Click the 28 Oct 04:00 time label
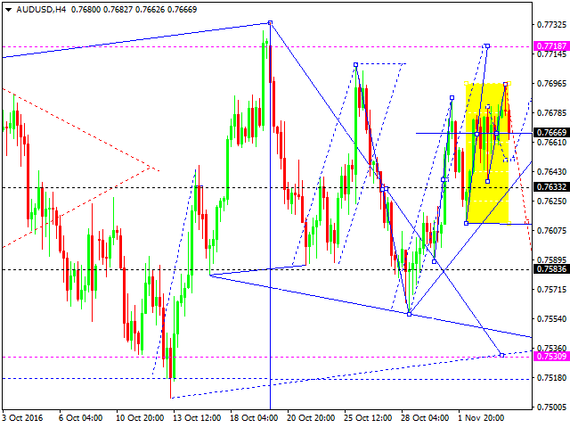 [x=425, y=418]
